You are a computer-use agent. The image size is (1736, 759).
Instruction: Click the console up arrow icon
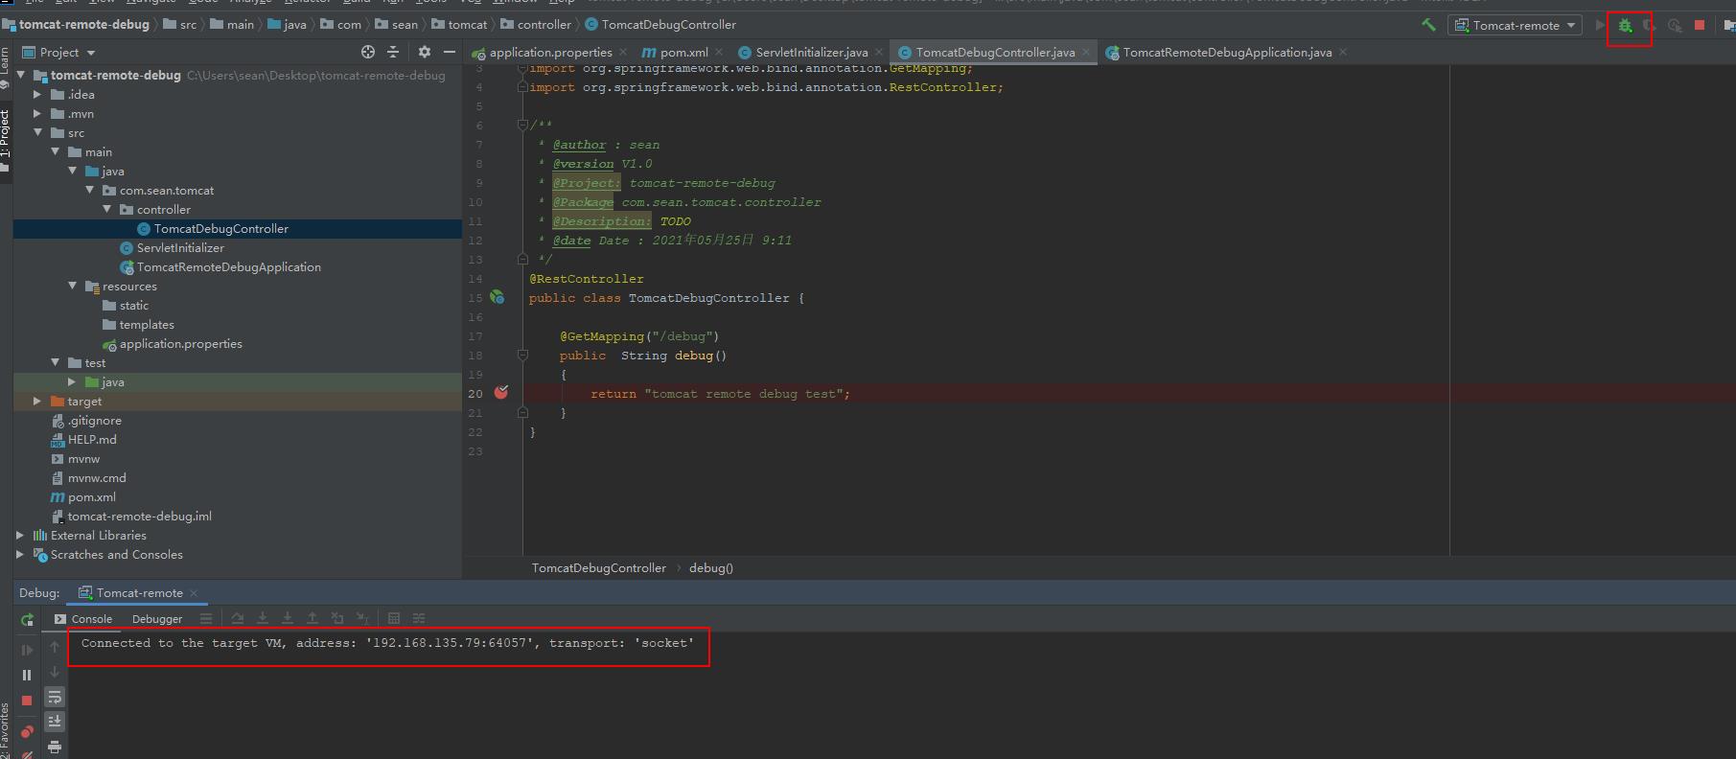55,648
